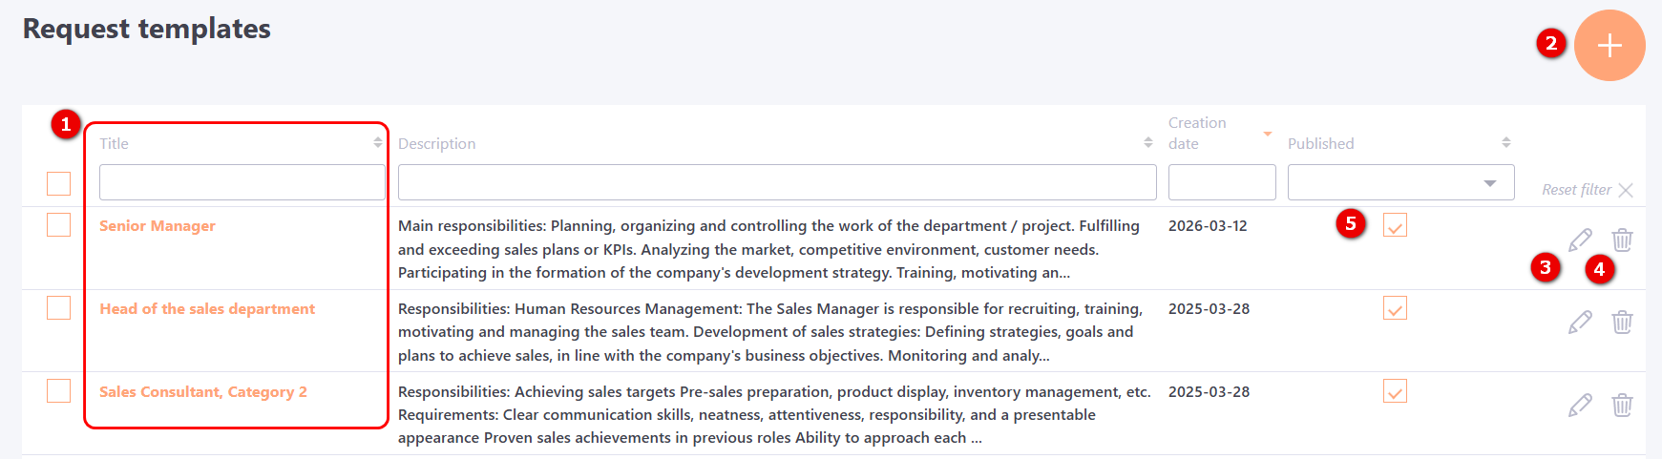This screenshot has width=1662, height=459.
Task: Click the orange plus add template button
Action: click(x=1609, y=46)
